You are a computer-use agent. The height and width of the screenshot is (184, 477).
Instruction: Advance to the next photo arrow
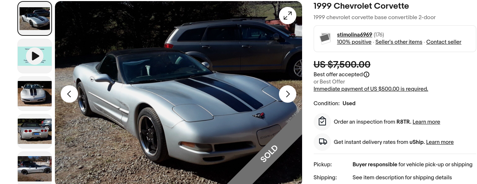(x=288, y=94)
